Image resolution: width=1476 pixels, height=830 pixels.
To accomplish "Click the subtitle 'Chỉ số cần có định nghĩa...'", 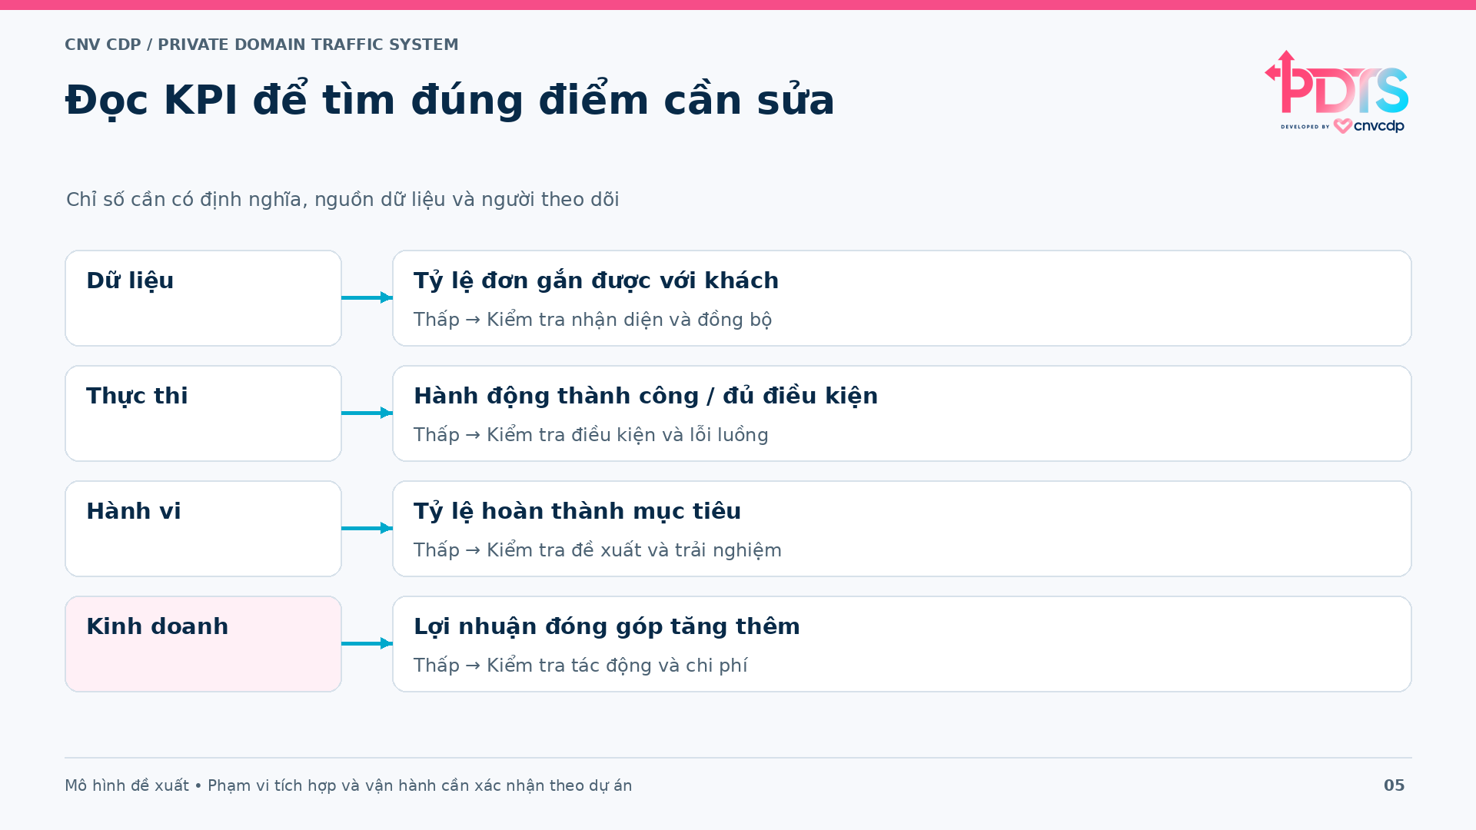I will [343, 200].
